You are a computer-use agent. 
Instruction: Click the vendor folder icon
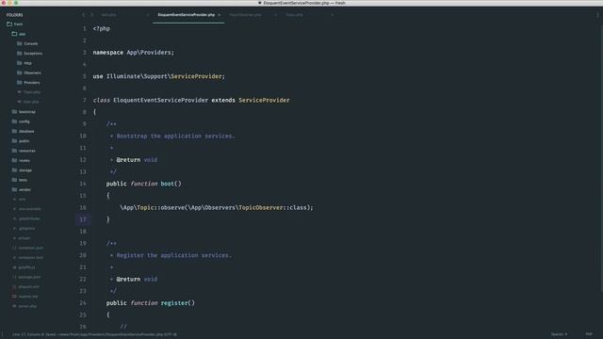[x=14, y=189]
